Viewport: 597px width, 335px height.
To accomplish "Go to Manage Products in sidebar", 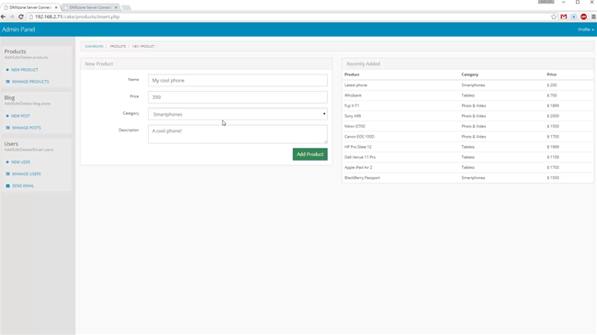I will point(30,82).
